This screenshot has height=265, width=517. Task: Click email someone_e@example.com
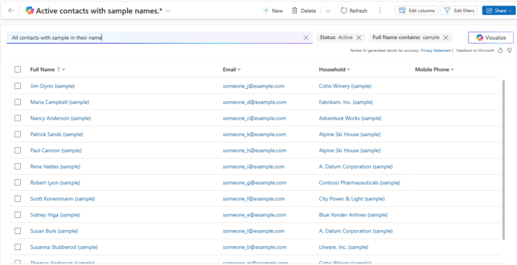click(x=254, y=215)
